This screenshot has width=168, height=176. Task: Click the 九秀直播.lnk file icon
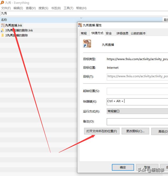click(x=3, y=25)
